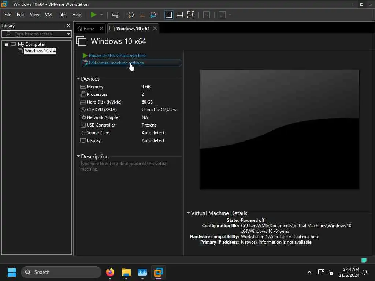Click the 60 GB hard disk value
Viewport: 375px width, 281px height.
(147, 102)
